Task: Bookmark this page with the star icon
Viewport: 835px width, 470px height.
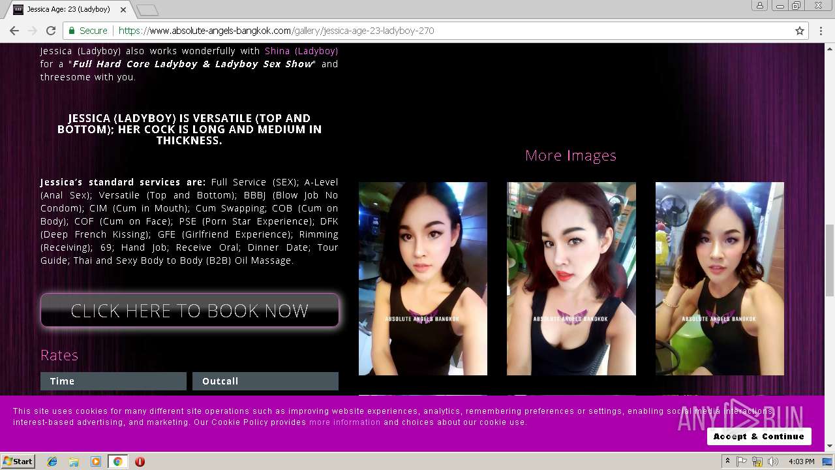Action: (x=800, y=31)
